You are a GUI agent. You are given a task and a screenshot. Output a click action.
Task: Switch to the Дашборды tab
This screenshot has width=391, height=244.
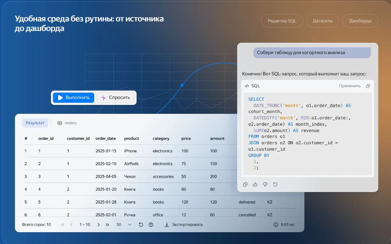(x=360, y=21)
